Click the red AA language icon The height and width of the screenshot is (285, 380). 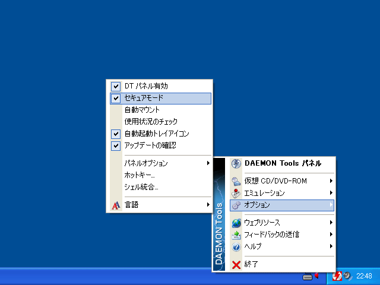coord(116,205)
